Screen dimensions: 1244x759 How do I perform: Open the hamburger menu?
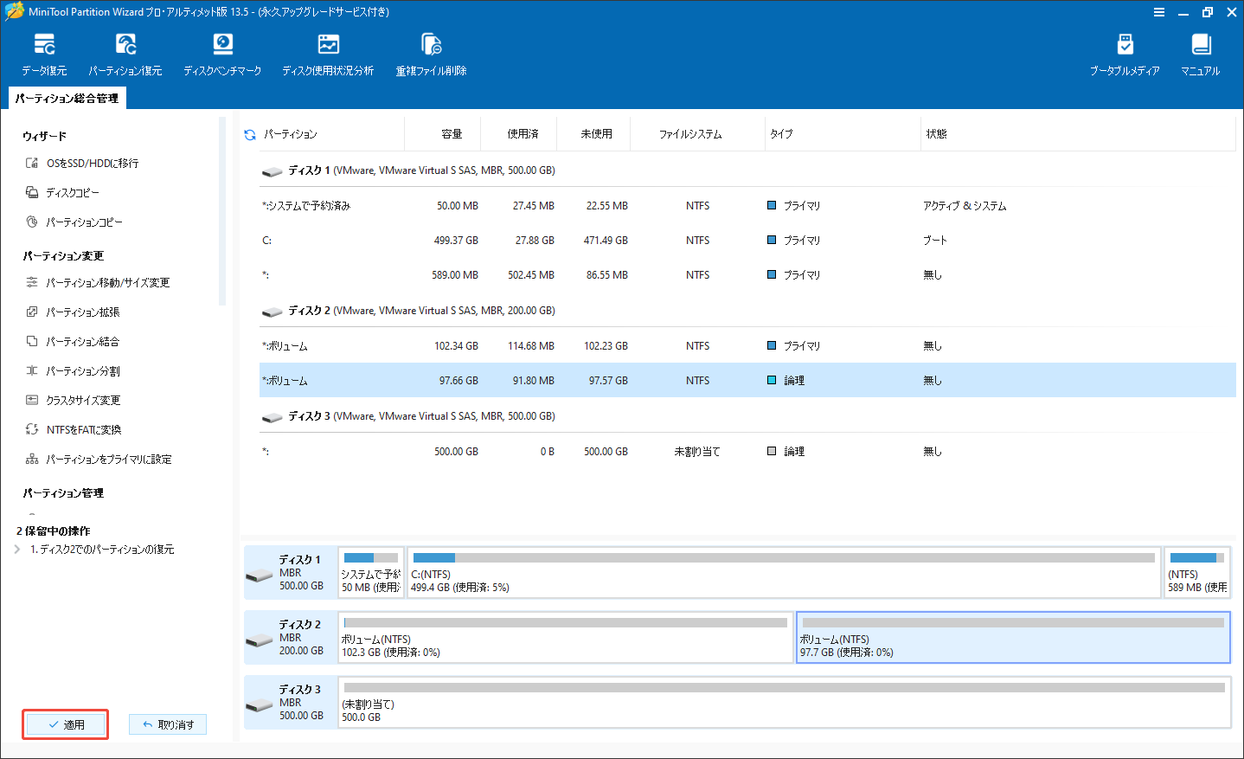tap(1158, 12)
